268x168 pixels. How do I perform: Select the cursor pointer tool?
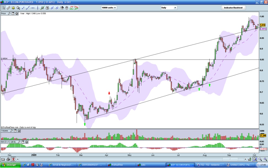[x=4, y=8]
